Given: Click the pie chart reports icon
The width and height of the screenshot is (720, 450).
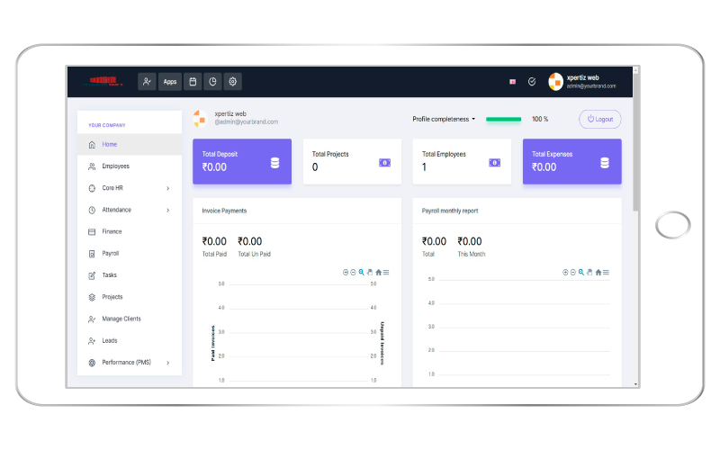Looking at the screenshot, I should 212,82.
